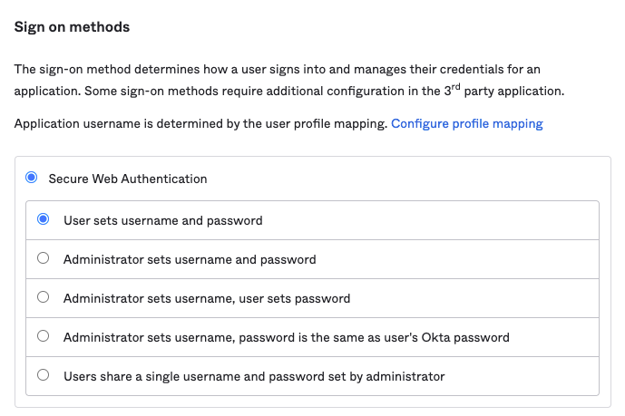Image resolution: width=625 pixels, height=416 pixels.
Task: Click the "User sets username and password" label text
Action: (162, 220)
